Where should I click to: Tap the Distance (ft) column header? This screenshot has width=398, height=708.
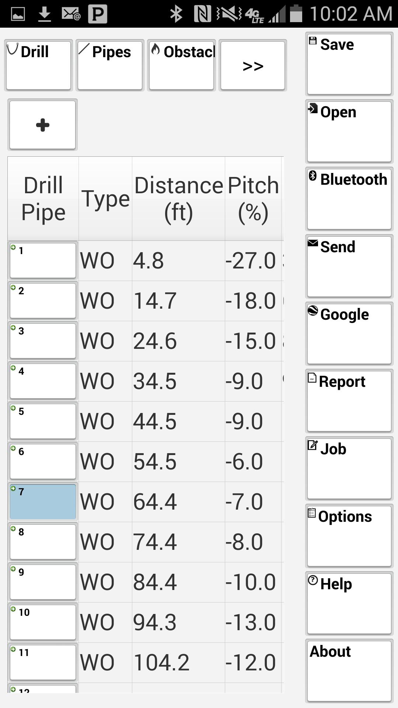tap(178, 199)
